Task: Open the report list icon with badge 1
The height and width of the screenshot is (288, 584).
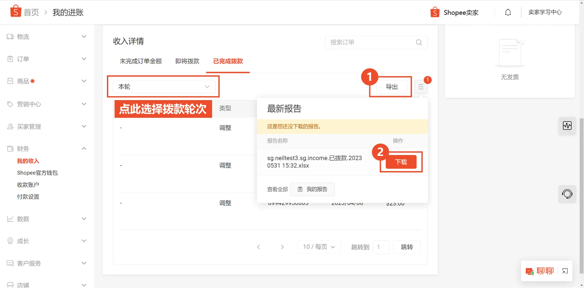Action: coord(421,87)
